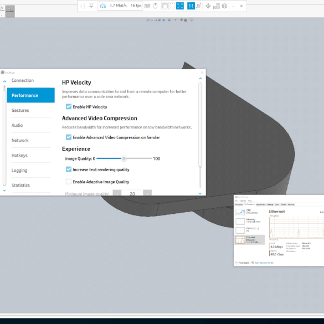324x324 pixels.
Task: Click the Resource Monitor icon in Task Manager
Action: click(x=253, y=263)
